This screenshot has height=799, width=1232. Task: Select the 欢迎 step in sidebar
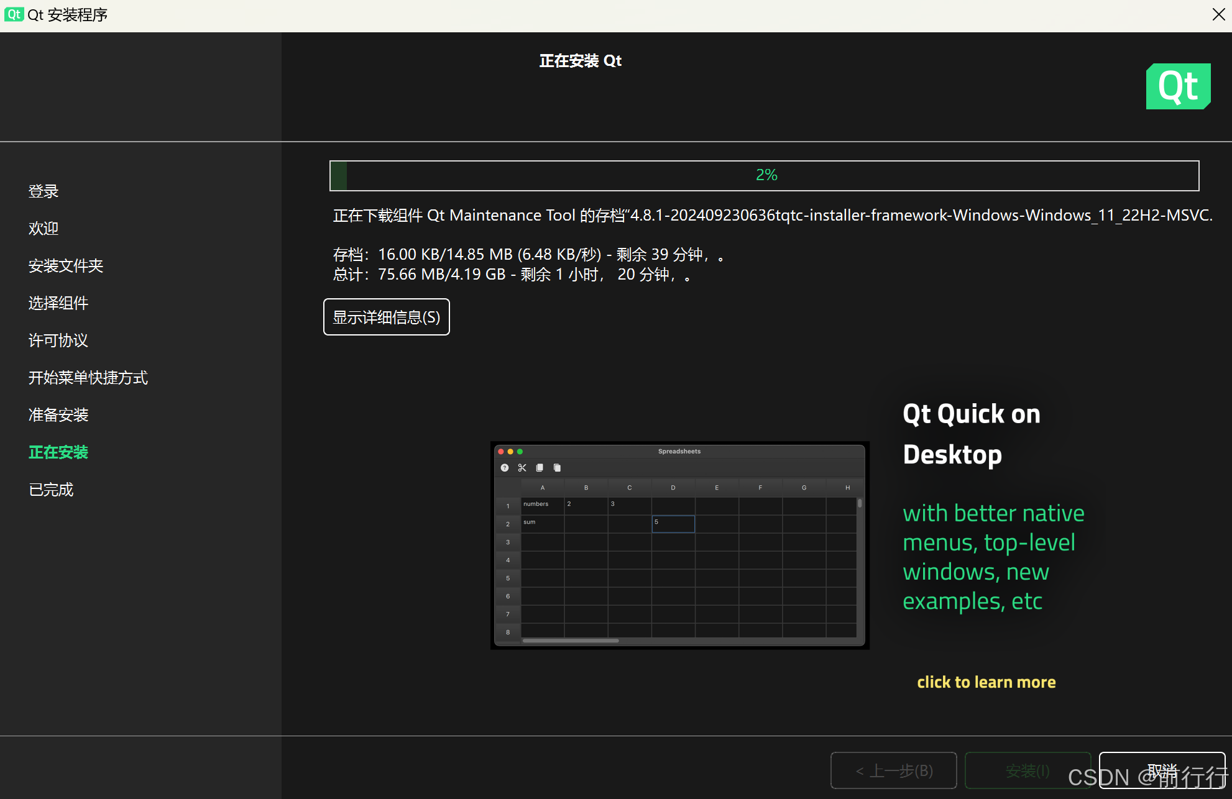coord(44,229)
